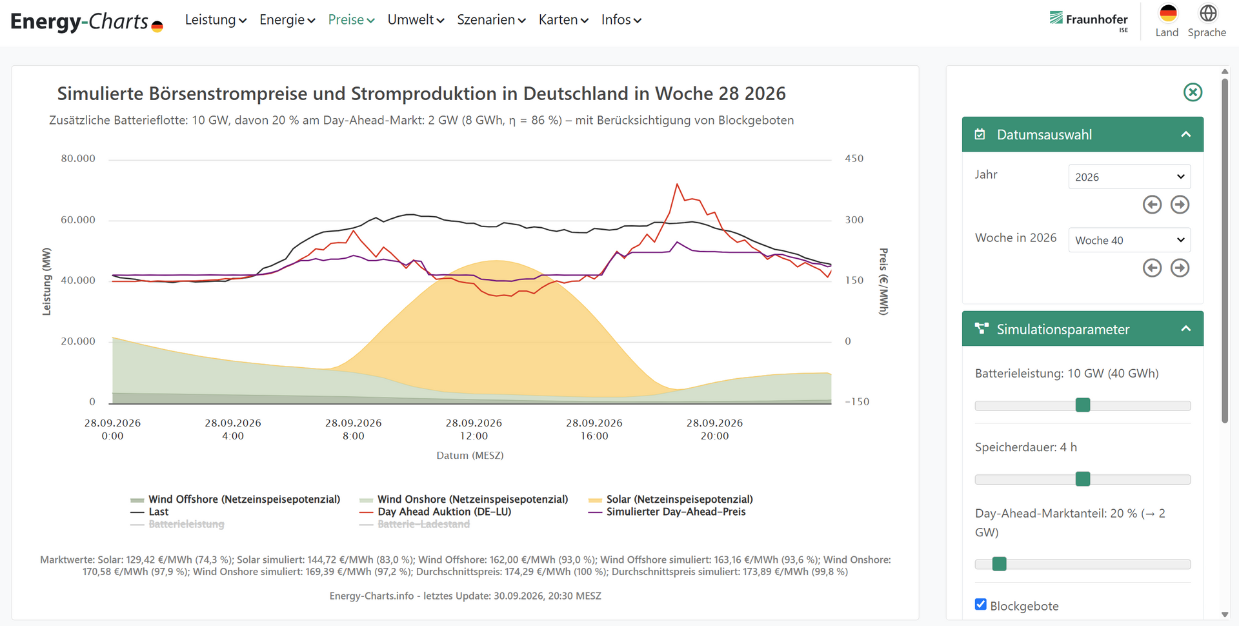This screenshot has width=1239, height=626.
Task: Click the Fraunhofer ISE logo
Action: [1089, 21]
